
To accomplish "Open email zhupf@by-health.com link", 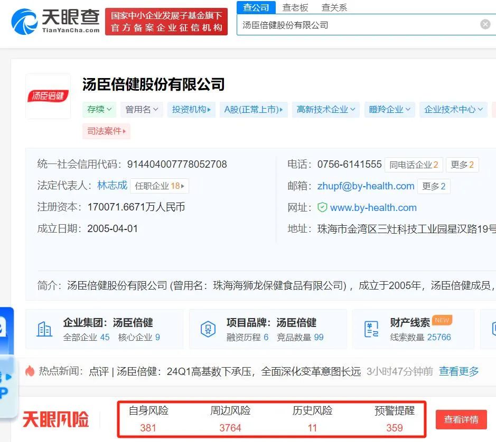I will click(366, 186).
